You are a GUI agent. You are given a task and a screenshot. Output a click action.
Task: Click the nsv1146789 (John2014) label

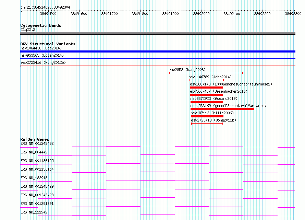[x=210, y=77]
